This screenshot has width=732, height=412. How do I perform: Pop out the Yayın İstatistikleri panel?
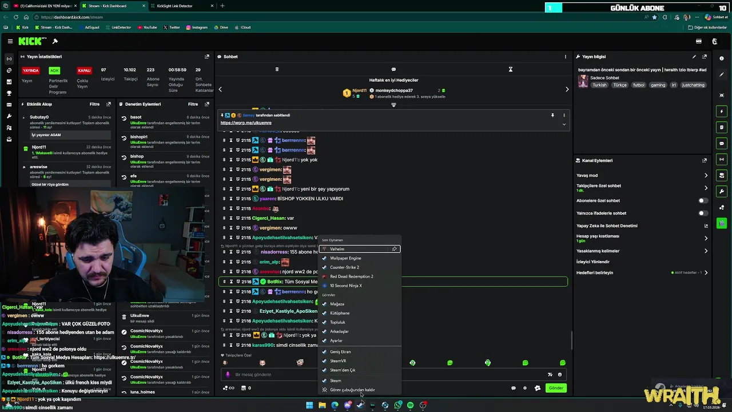pos(207,57)
